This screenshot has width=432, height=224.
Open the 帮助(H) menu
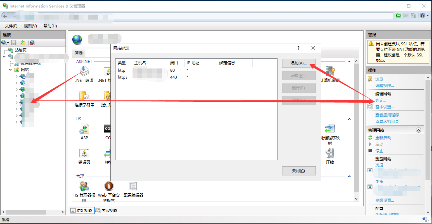tap(50, 26)
